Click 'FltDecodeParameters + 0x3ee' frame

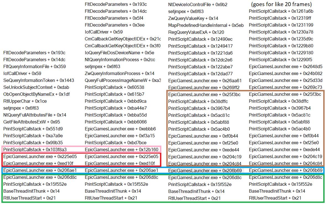[115, 25]
